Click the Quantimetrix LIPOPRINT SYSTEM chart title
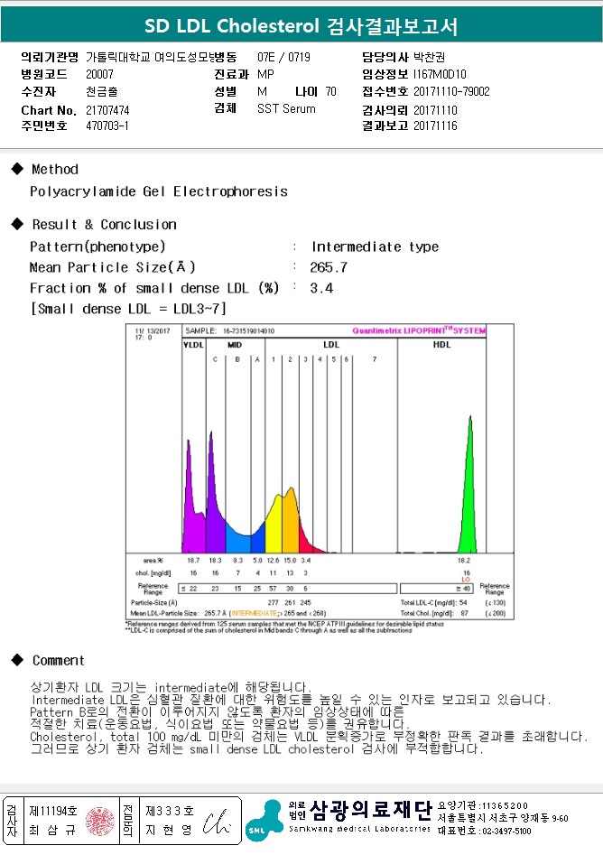Screen dimensions: 603x855 point(419,330)
